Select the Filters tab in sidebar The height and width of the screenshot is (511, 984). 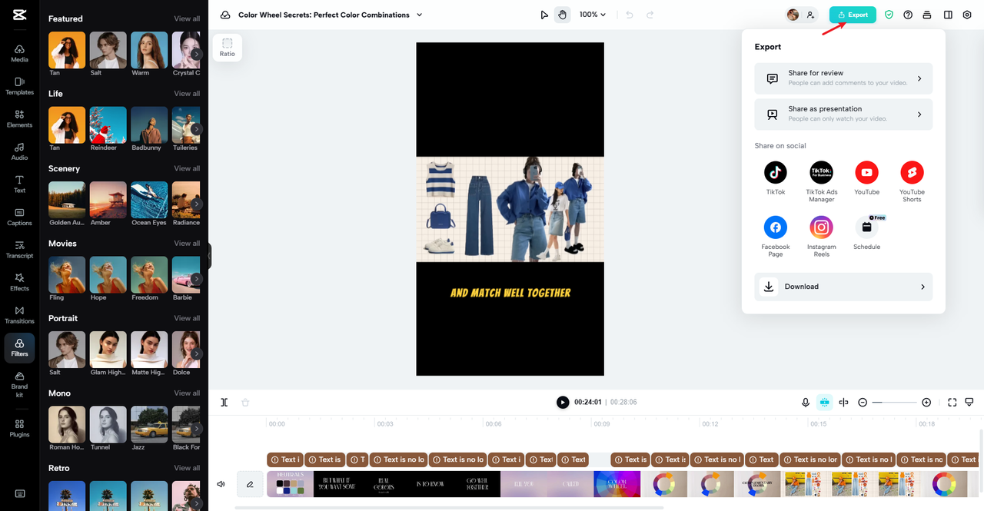coord(19,347)
